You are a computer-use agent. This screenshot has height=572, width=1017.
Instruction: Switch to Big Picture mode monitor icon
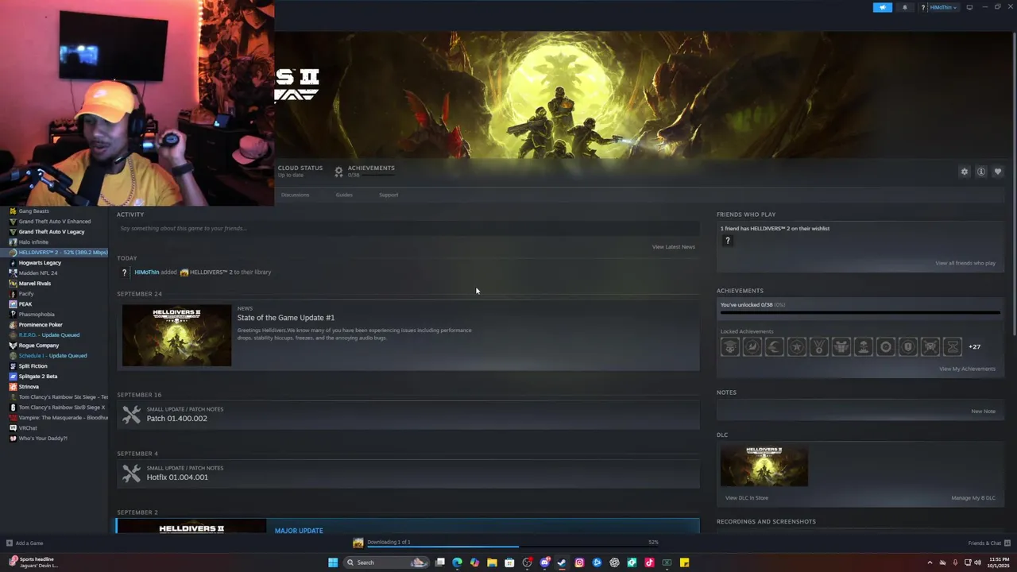click(969, 7)
